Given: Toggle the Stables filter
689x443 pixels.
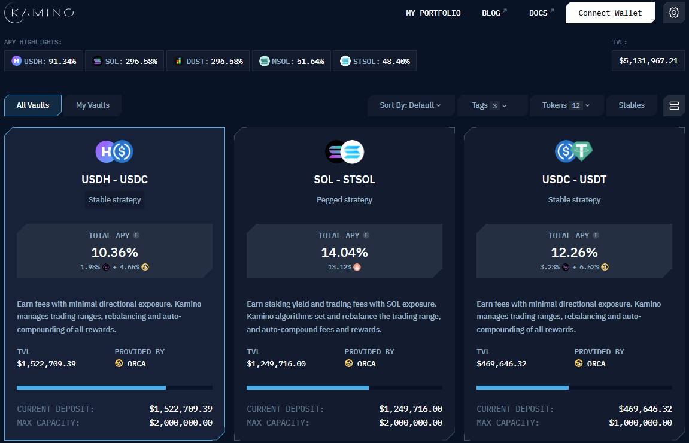Looking at the screenshot, I should (632, 105).
